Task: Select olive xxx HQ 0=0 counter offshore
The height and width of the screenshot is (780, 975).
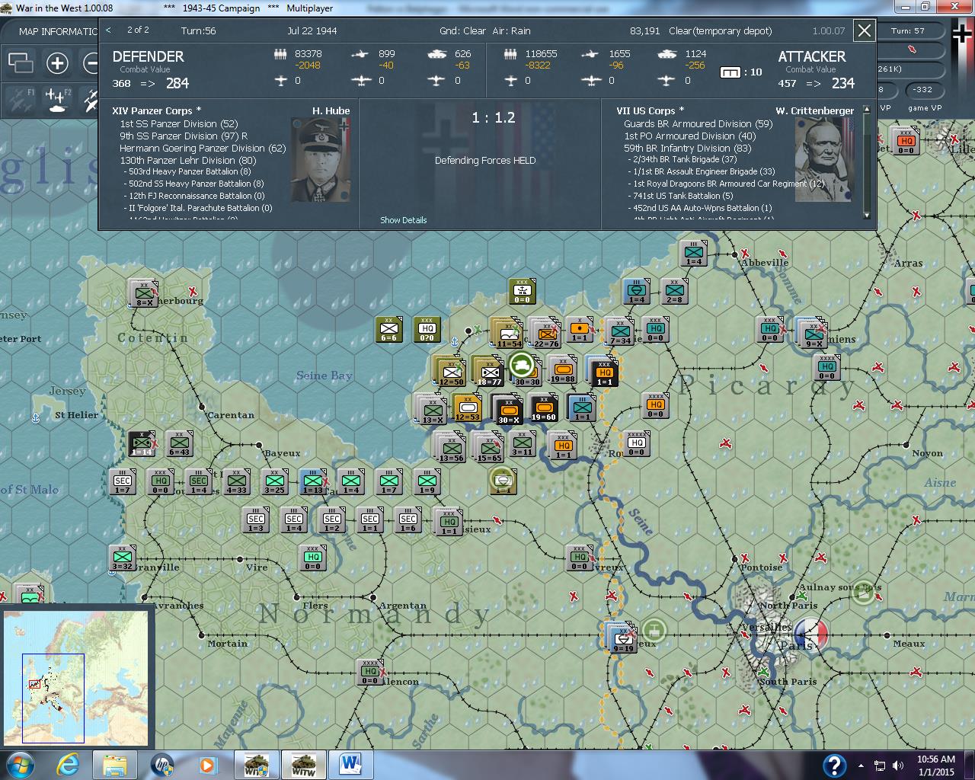Action: click(x=522, y=291)
